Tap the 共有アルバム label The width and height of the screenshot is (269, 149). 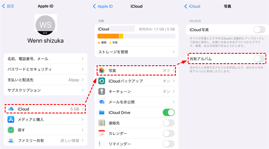pos(201,59)
